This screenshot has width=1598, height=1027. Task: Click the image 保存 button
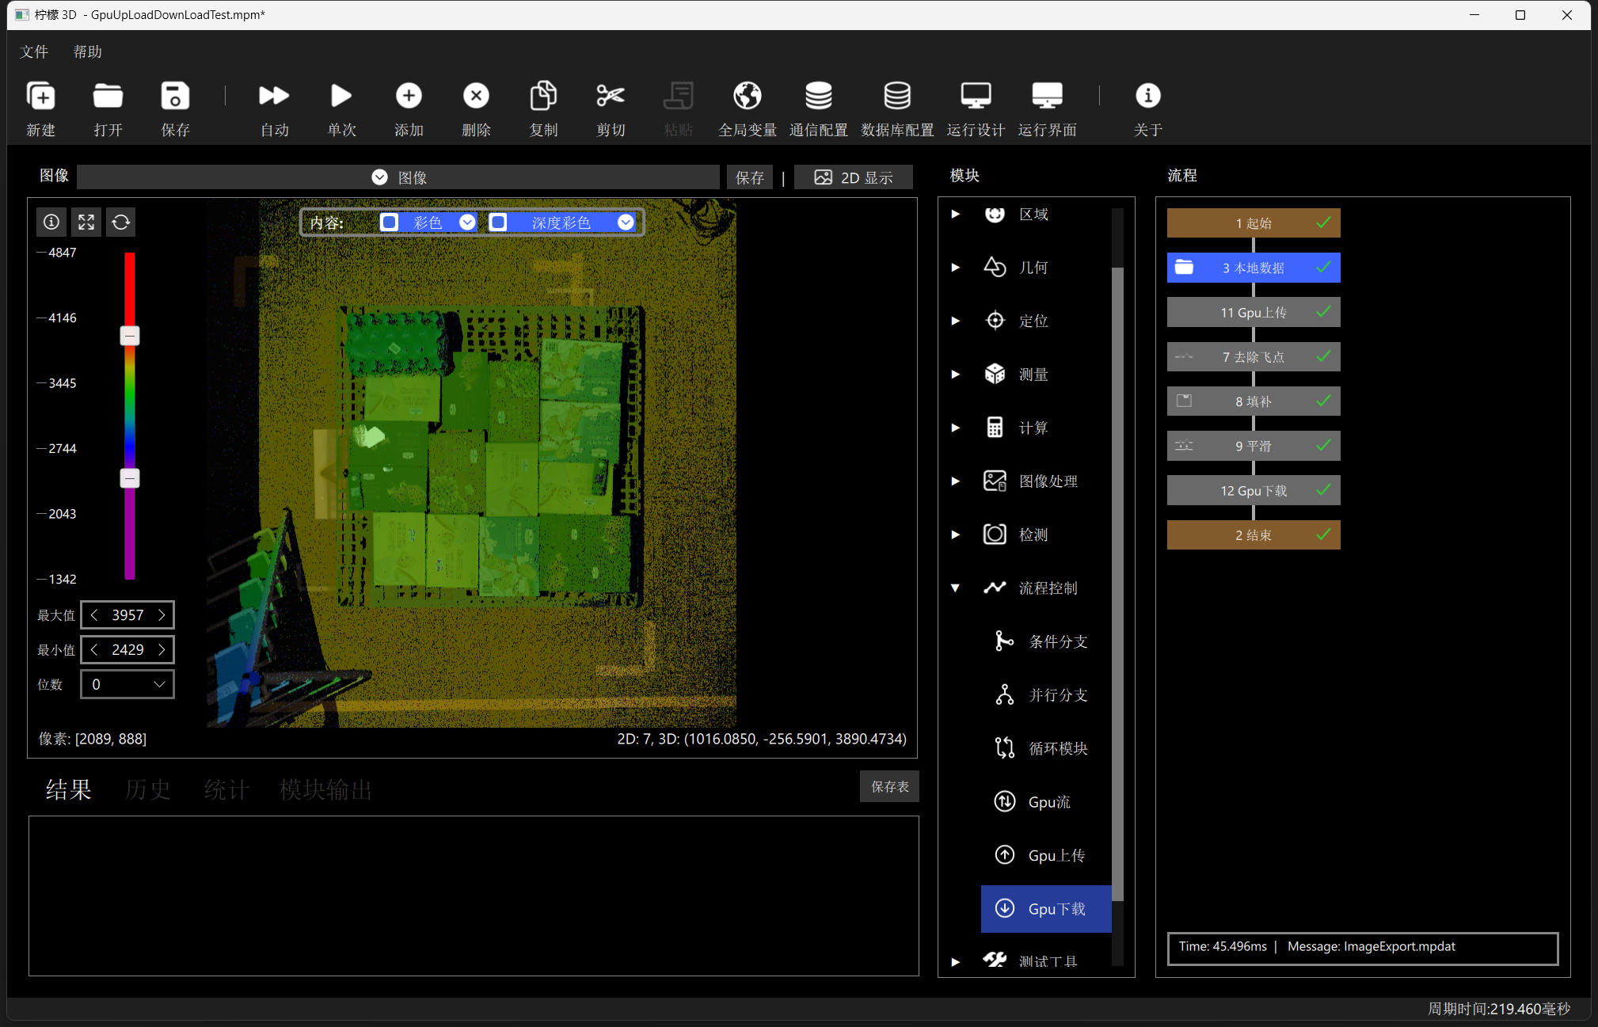(x=749, y=177)
